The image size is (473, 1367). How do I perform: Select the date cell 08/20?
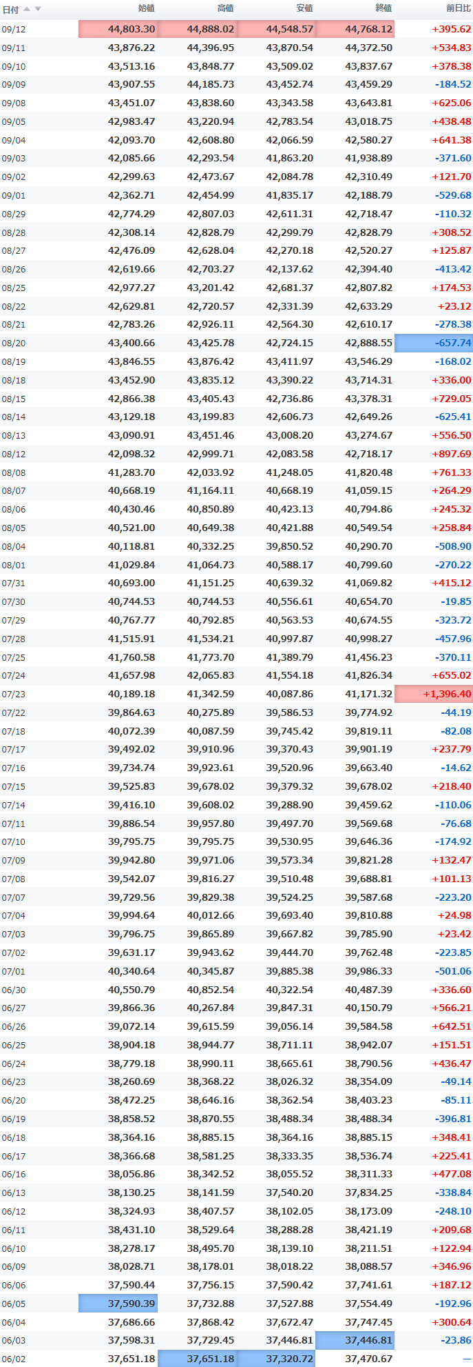tap(13, 343)
